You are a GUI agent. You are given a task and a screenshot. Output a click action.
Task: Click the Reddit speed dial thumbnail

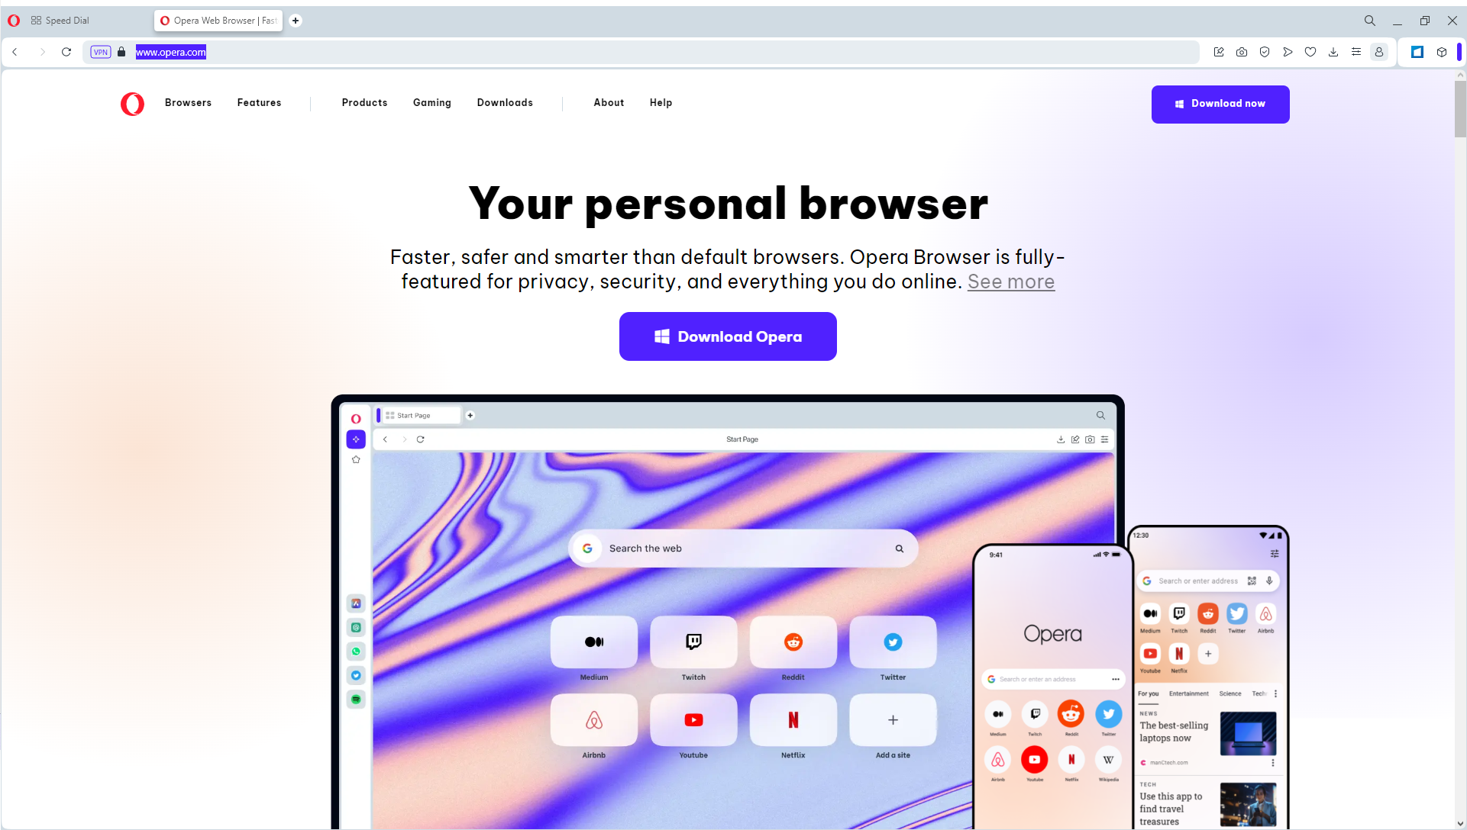click(793, 642)
